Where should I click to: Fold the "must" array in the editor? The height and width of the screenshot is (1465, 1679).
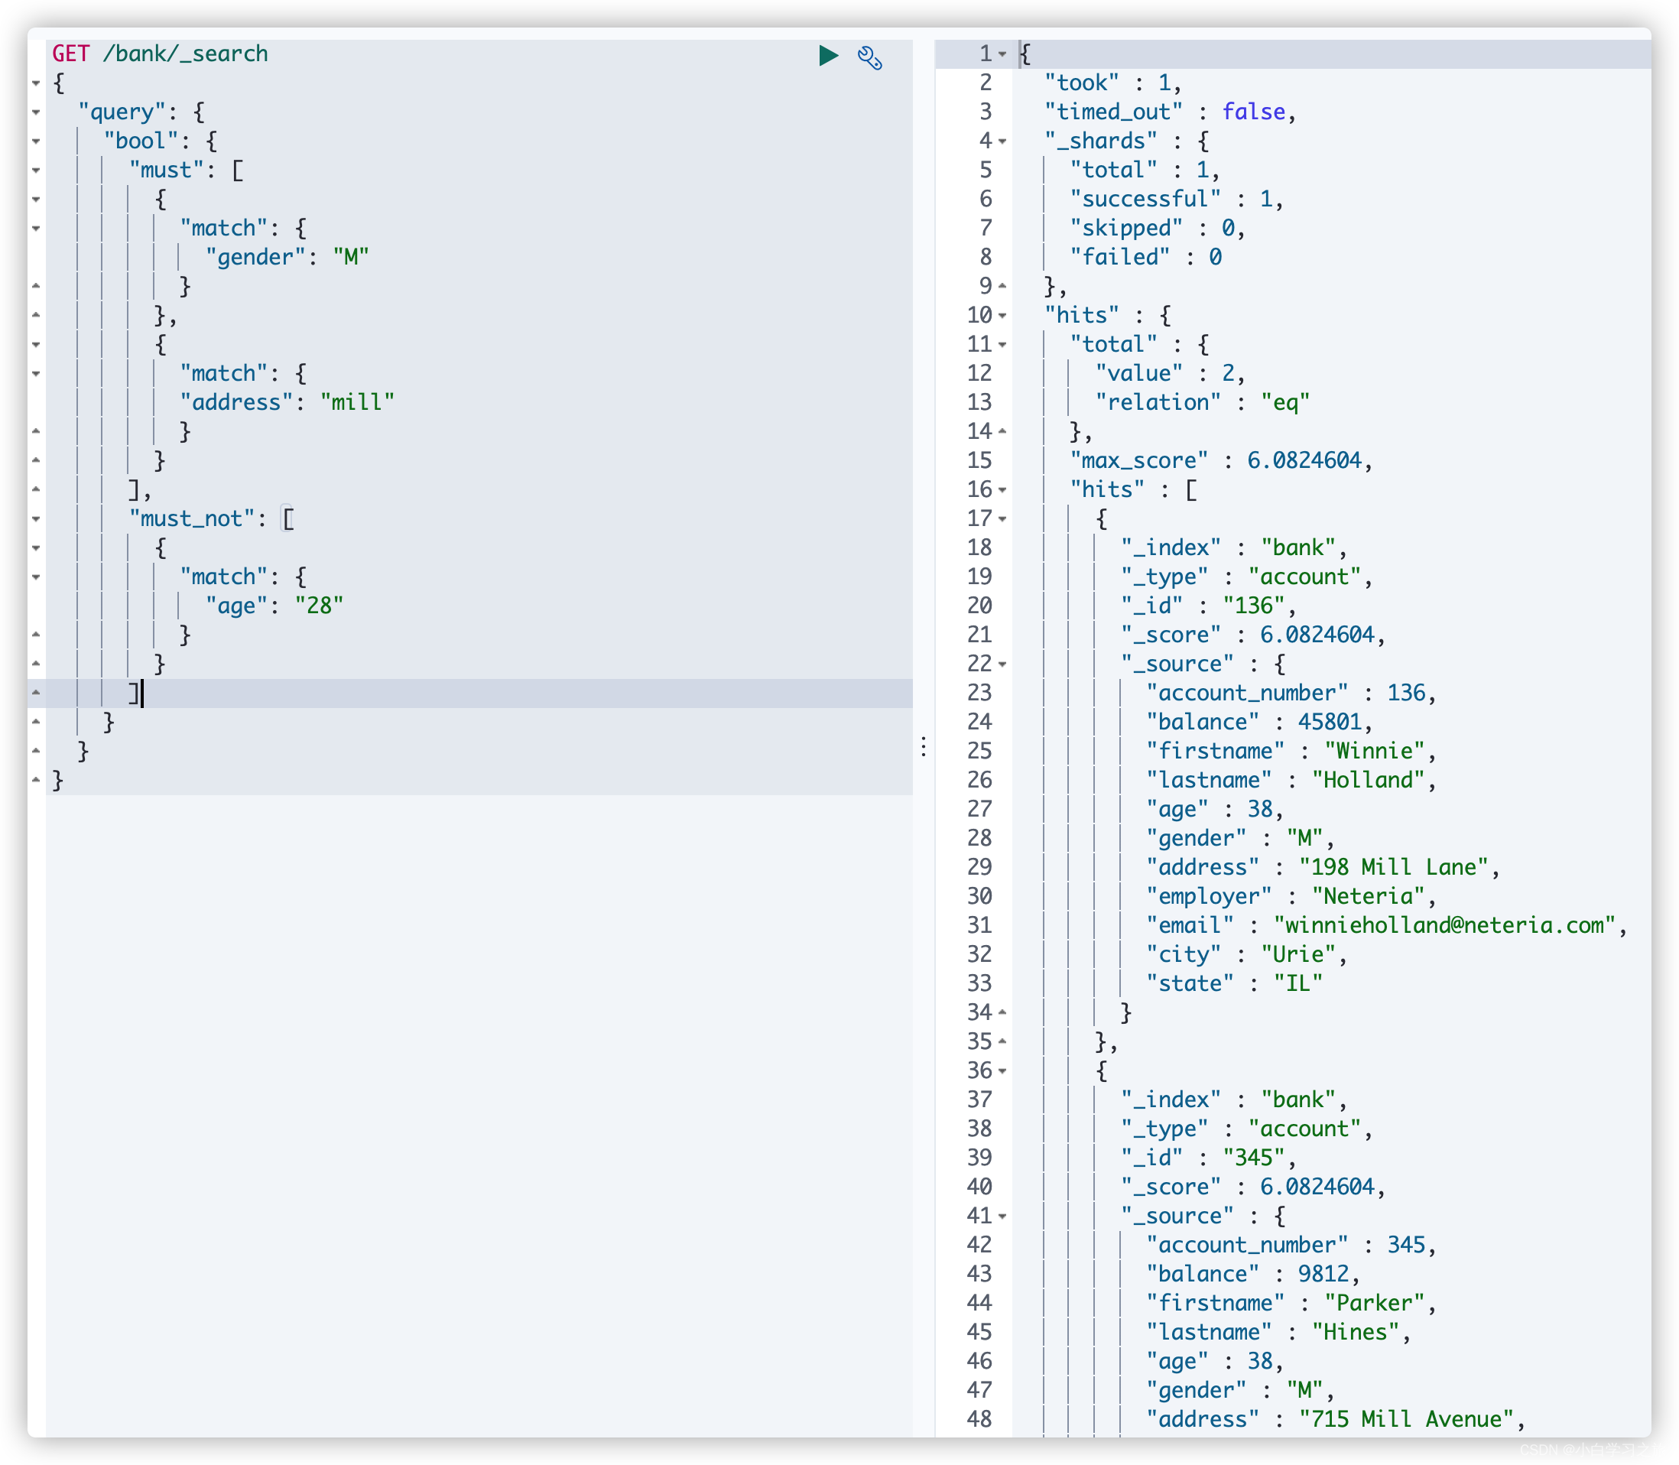pos(36,171)
